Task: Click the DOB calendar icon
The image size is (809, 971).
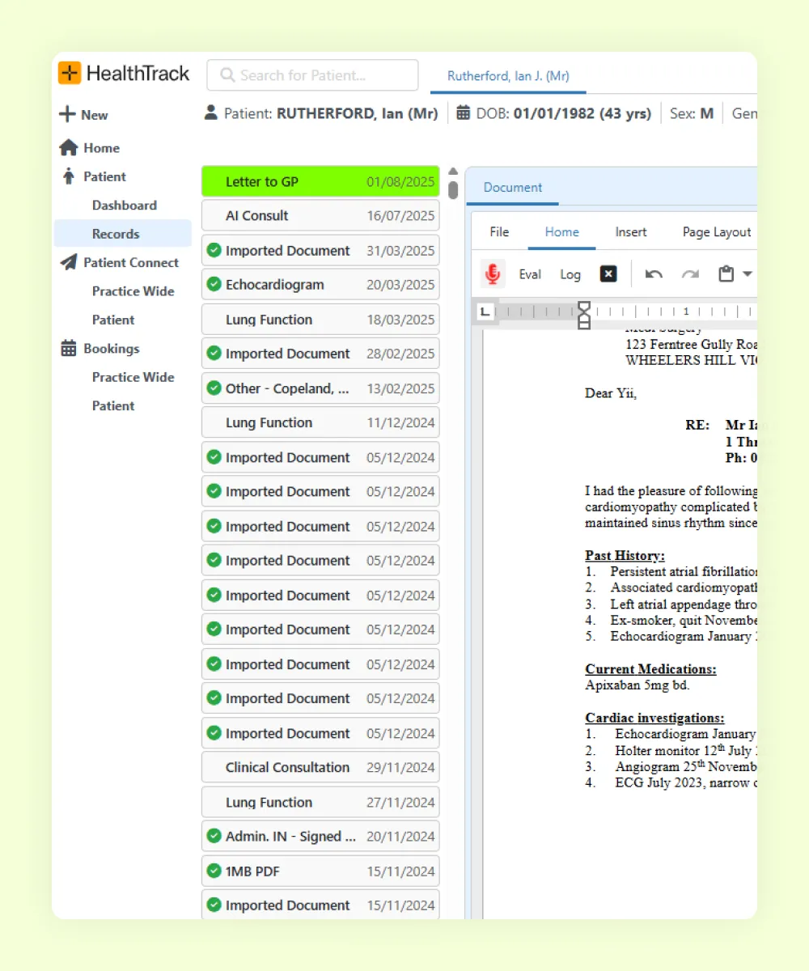Action: [464, 113]
